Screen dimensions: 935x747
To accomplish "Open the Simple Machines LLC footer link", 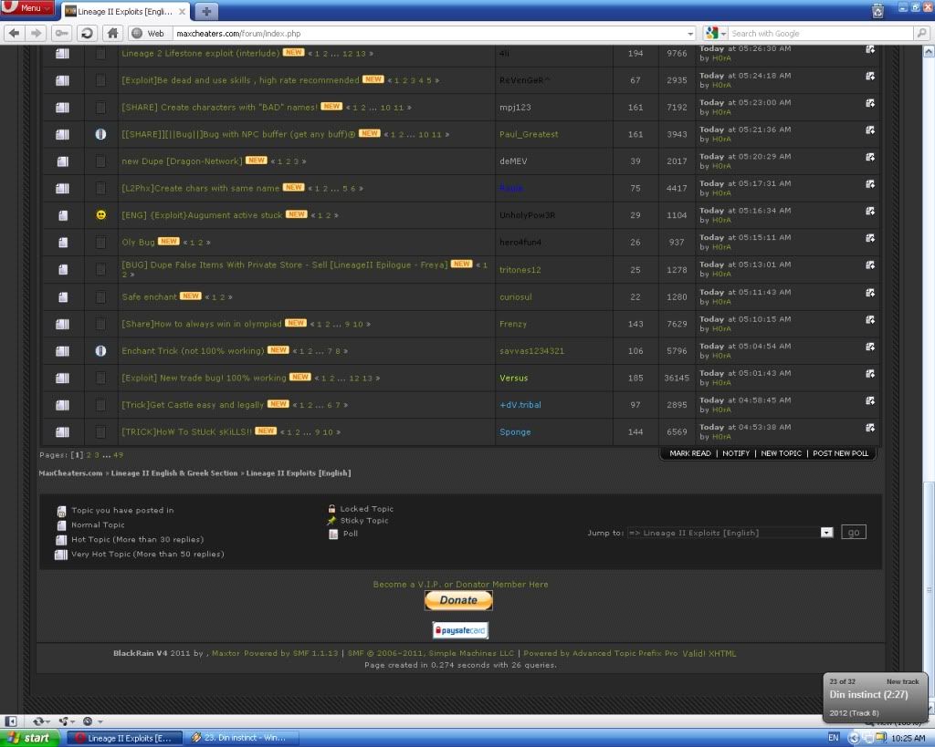I will [471, 653].
